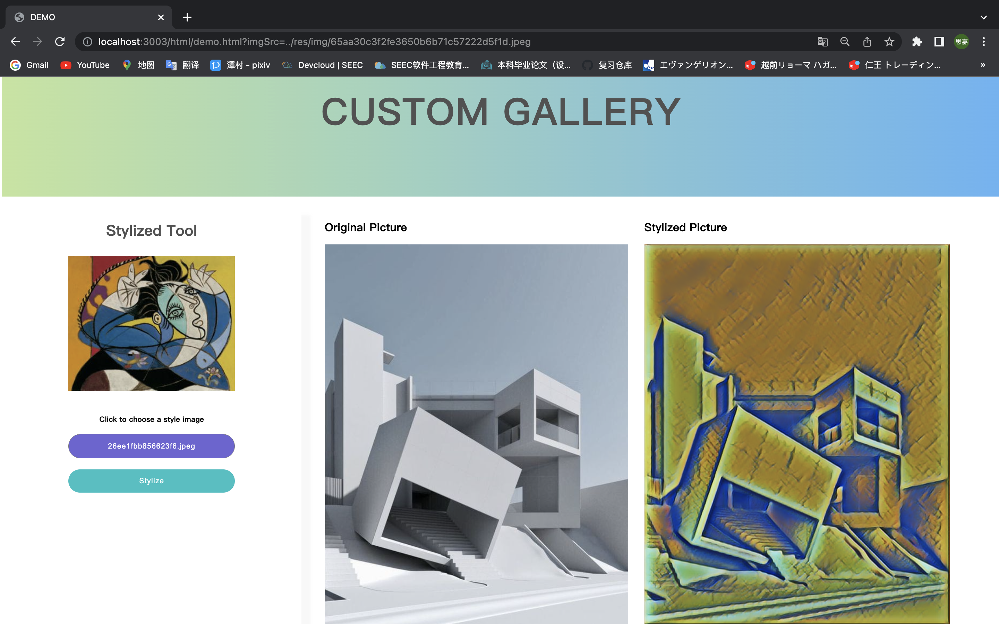Expand the tab search chevron
The height and width of the screenshot is (624, 999).
tap(984, 17)
